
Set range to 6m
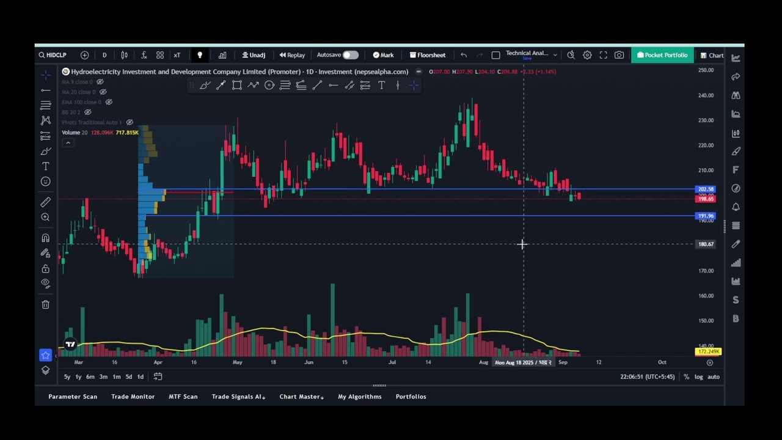click(x=90, y=377)
